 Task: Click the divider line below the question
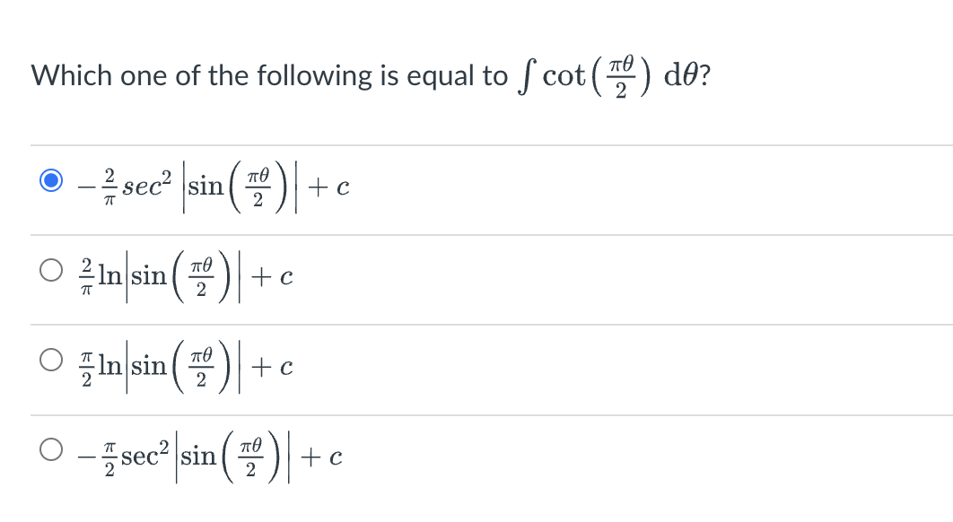476,145
